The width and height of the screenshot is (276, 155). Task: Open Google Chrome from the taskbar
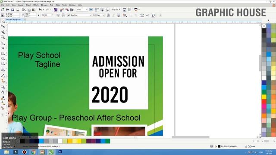(33, 152)
